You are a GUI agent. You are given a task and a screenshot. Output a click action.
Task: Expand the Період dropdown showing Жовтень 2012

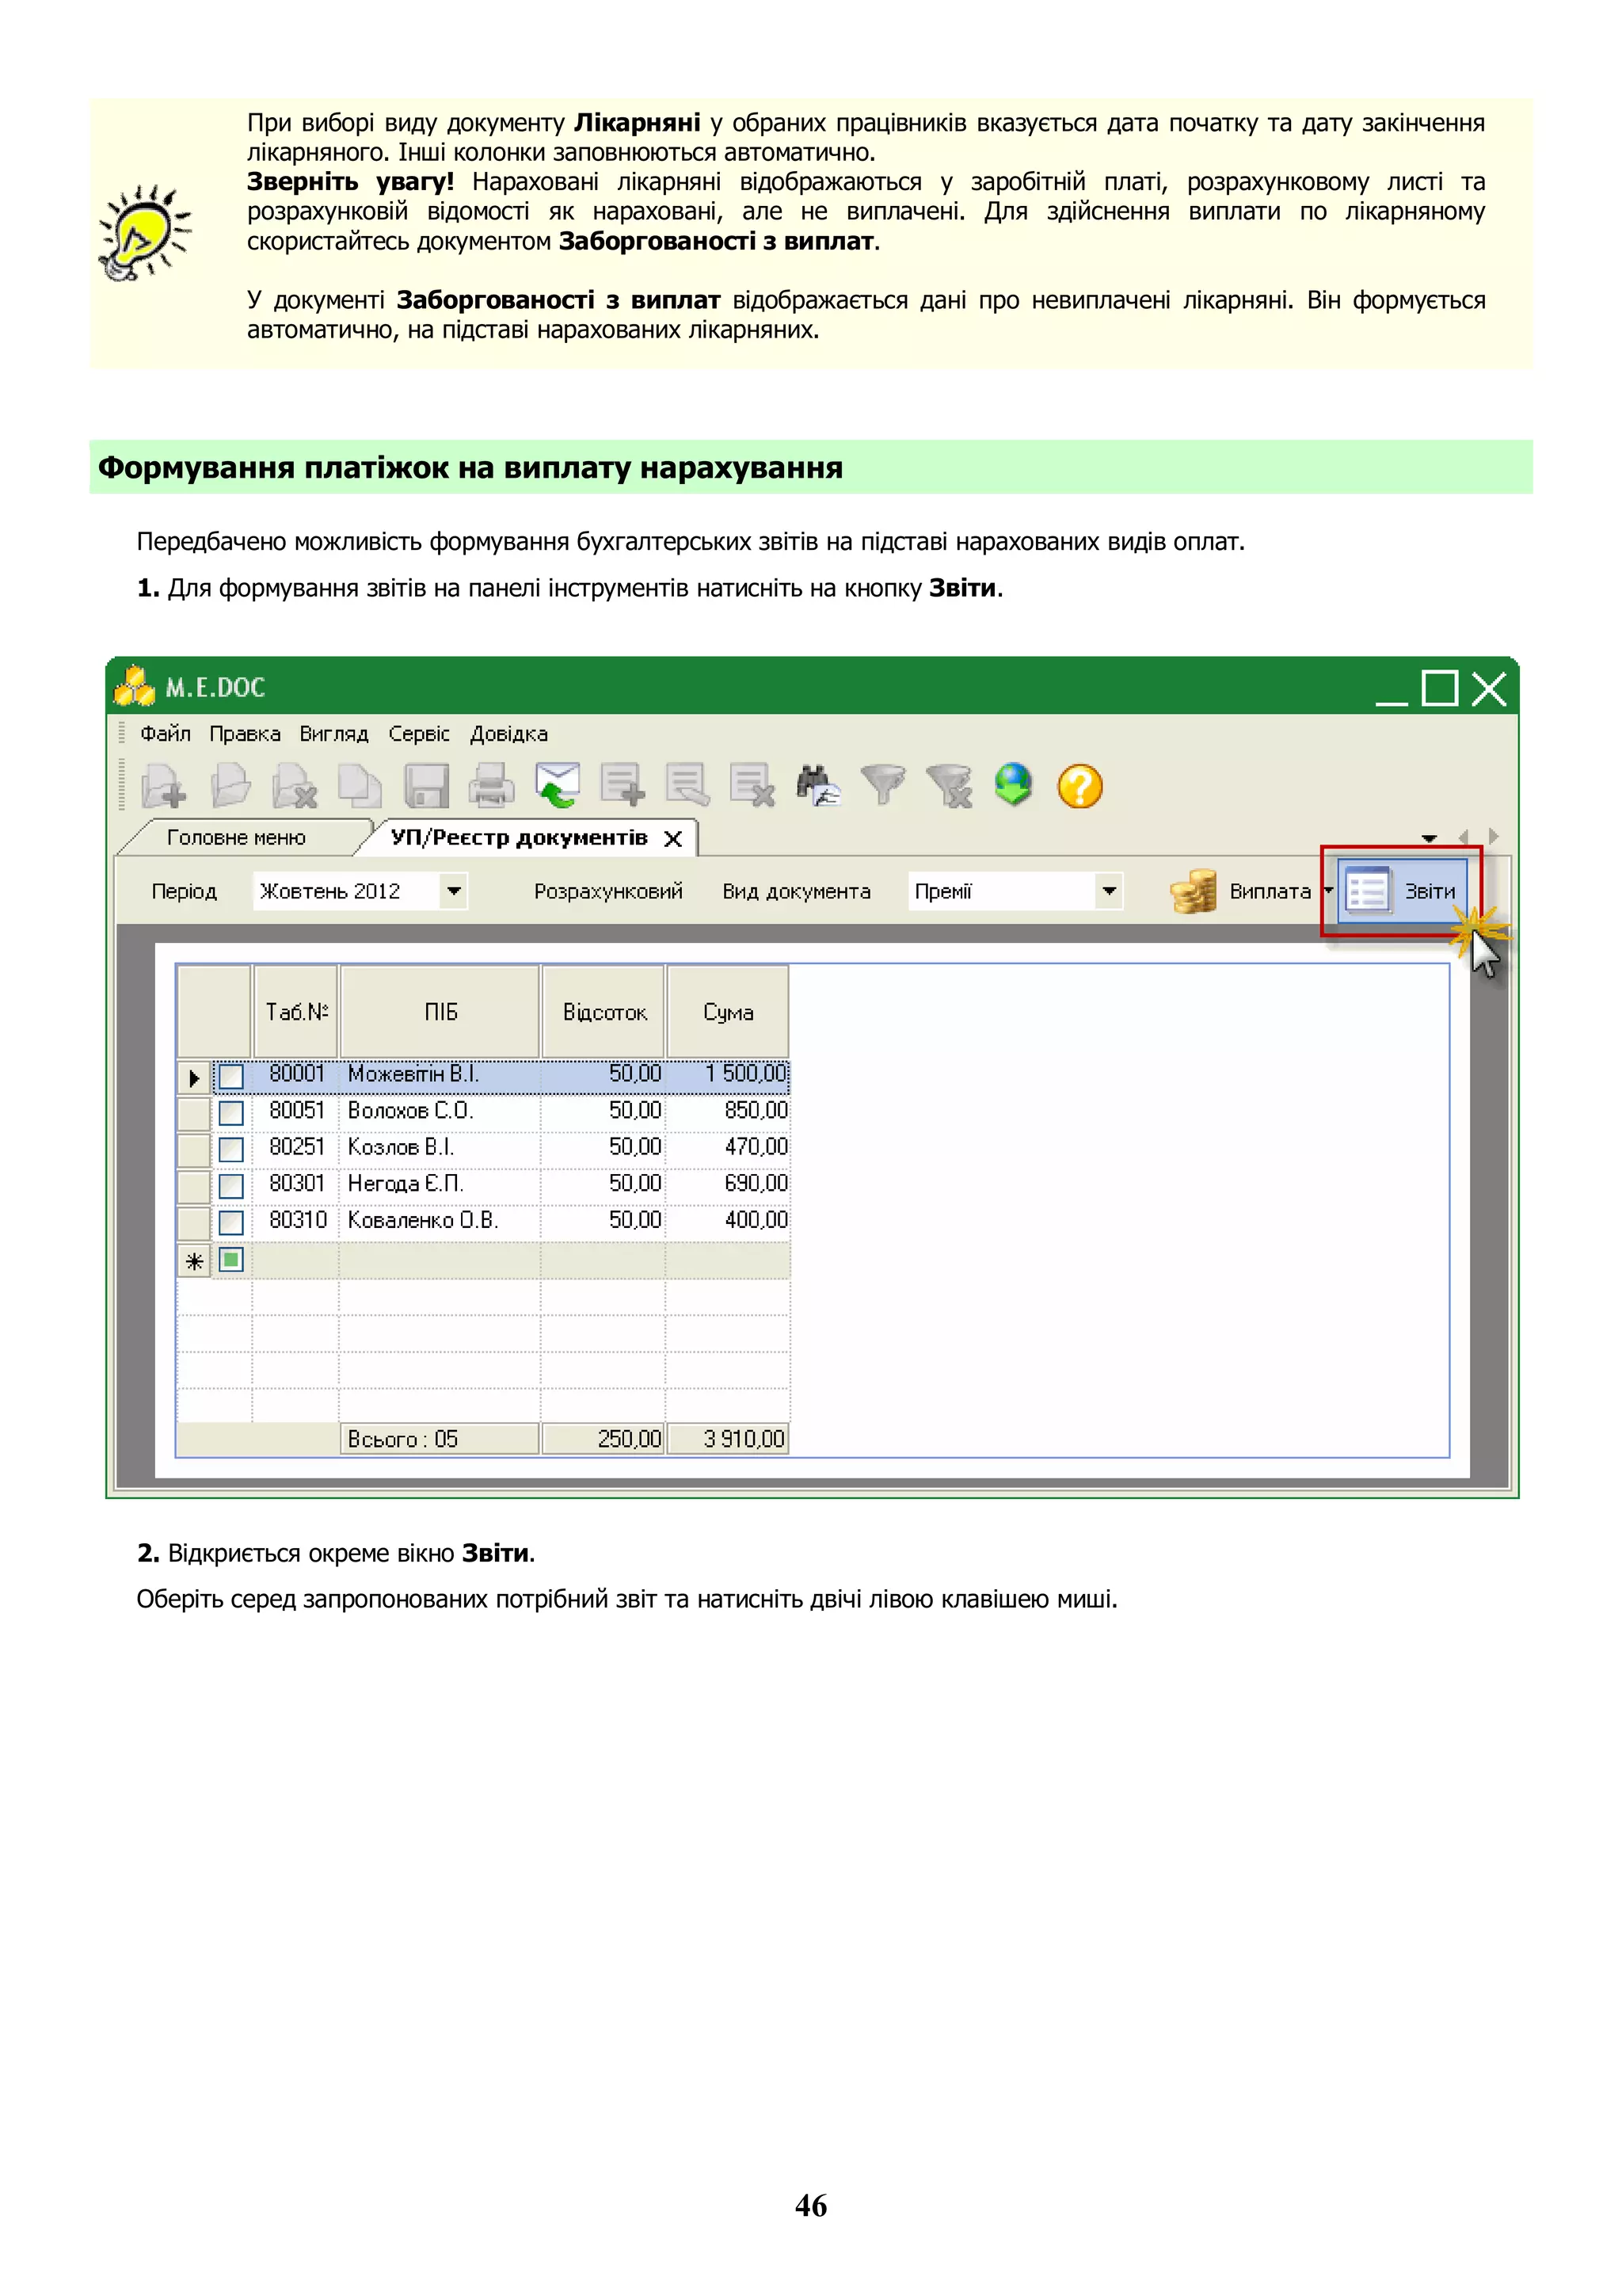[x=454, y=891]
